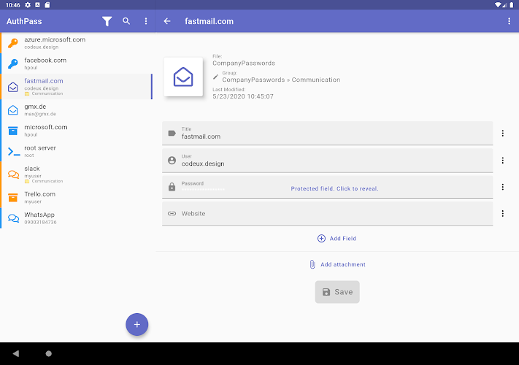
Task: Open options menu for Title field
Action: click(x=503, y=133)
